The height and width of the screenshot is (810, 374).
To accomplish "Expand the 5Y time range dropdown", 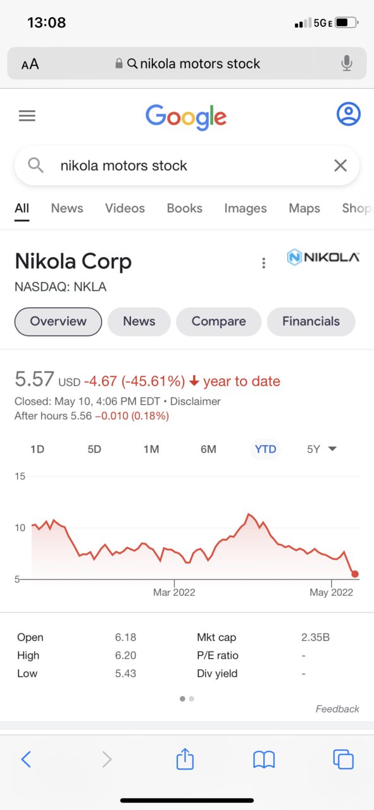I will click(321, 449).
